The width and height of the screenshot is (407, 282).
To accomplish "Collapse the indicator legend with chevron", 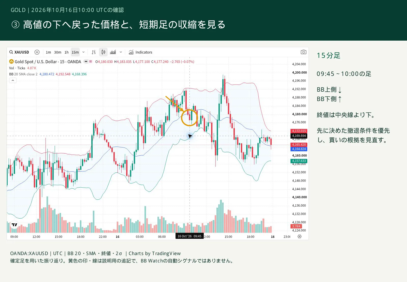I will click(x=13, y=80).
